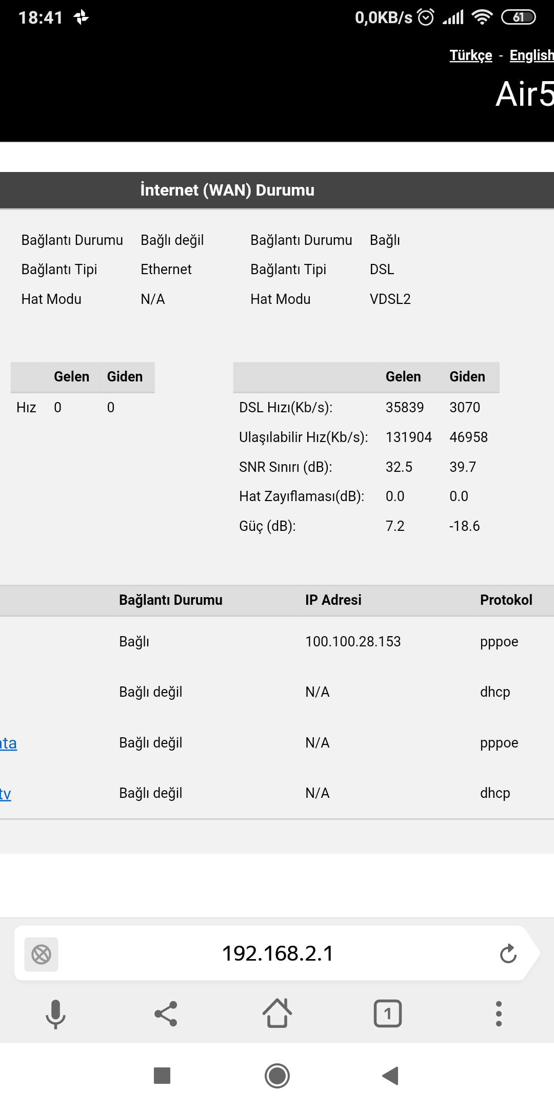Tap Android recent apps square button
Screen dimensions: 554x1109
[x=162, y=1076]
